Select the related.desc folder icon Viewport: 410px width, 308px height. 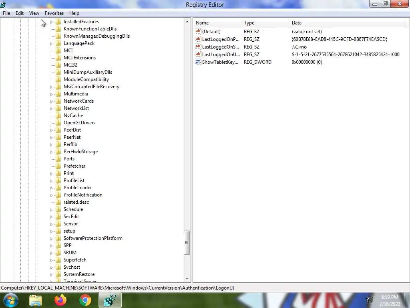[x=58, y=202]
